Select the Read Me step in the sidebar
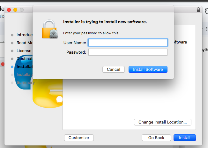The height and width of the screenshot is (148, 208). 24,43
